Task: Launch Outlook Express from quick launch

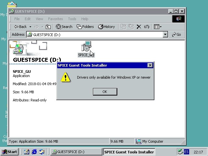Action: pyautogui.click(x=42, y=152)
